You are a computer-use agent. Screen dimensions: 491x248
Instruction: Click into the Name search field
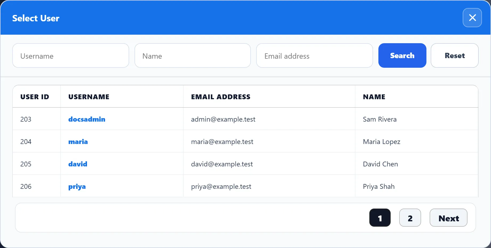point(193,55)
